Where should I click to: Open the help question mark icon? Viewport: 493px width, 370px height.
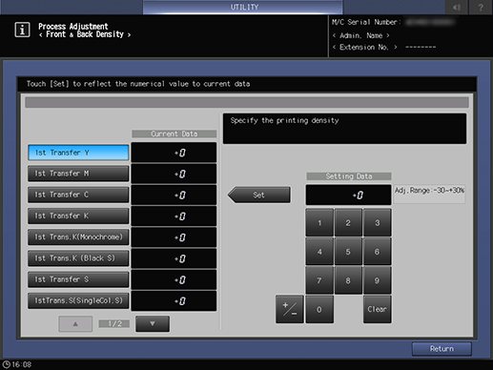point(481,7)
